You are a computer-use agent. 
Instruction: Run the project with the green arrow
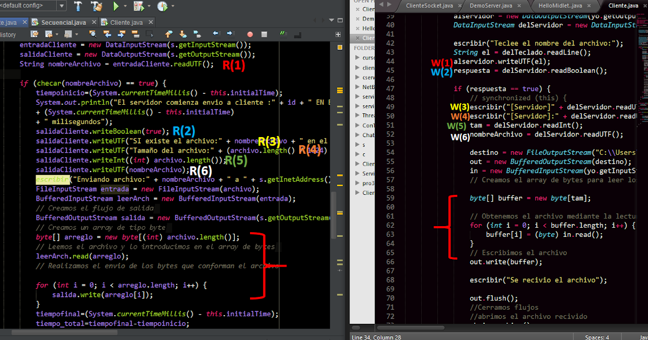click(116, 5)
